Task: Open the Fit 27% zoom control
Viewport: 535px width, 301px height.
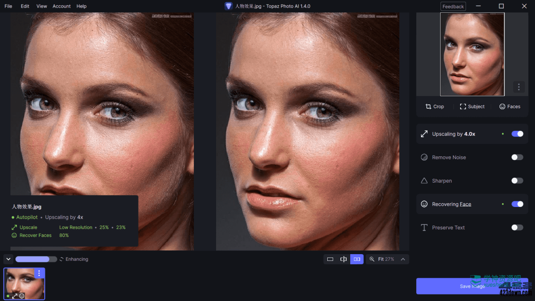Action: [x=382, y=259]
